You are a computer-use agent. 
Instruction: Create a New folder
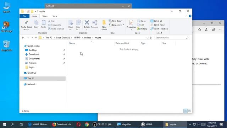(104, 25)
